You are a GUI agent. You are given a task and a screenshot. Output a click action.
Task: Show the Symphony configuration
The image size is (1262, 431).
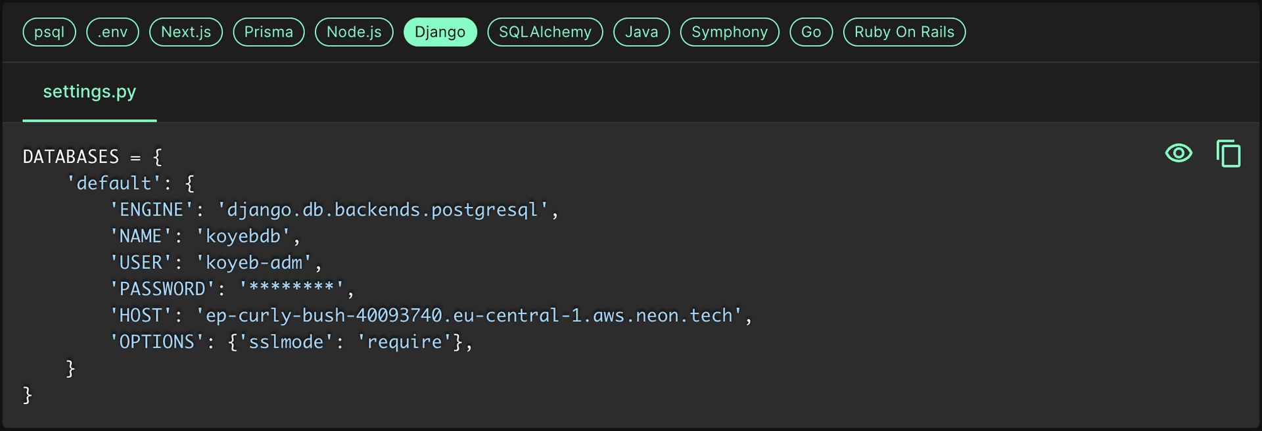(x=729, y=32)
